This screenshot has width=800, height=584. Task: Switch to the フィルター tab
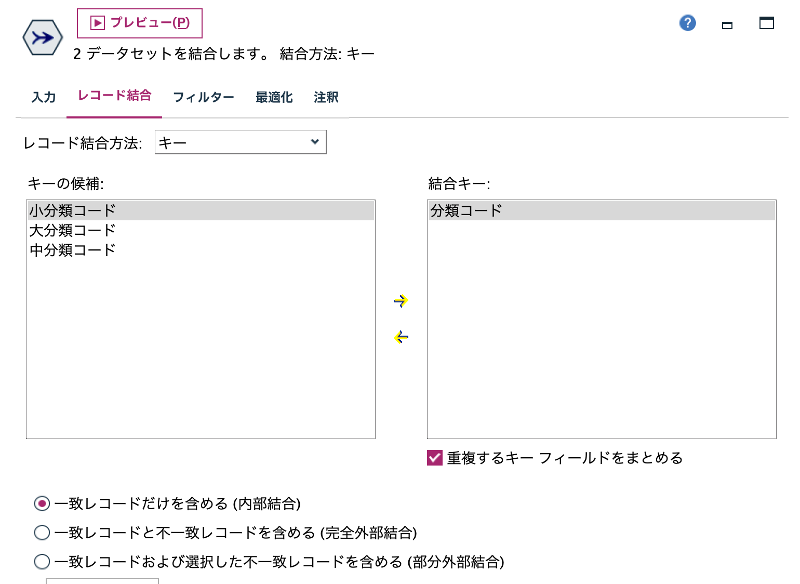coord(204,97)
